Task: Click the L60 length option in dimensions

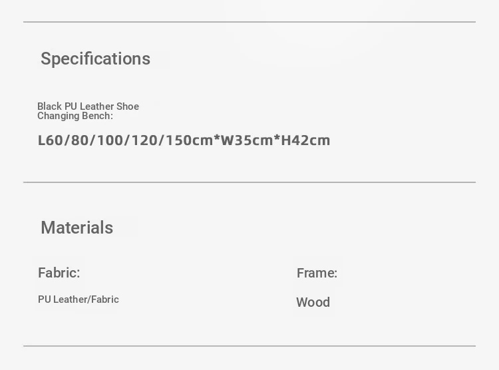Action: [51, 140]
